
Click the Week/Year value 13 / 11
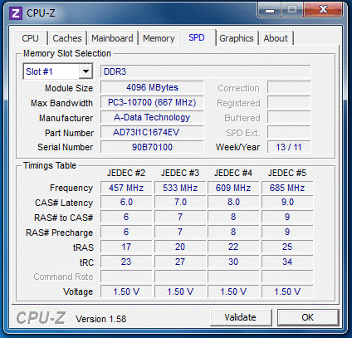(x=289, y=147)
